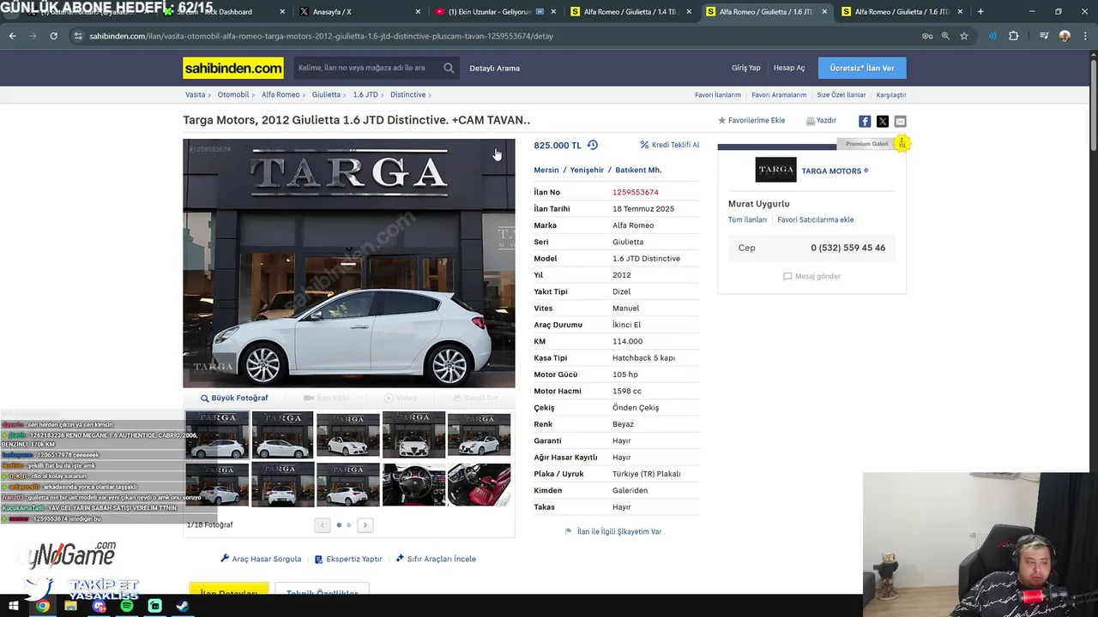Open the saved passwords key icon
The image size is (1098, 617).
coord(927,36)
